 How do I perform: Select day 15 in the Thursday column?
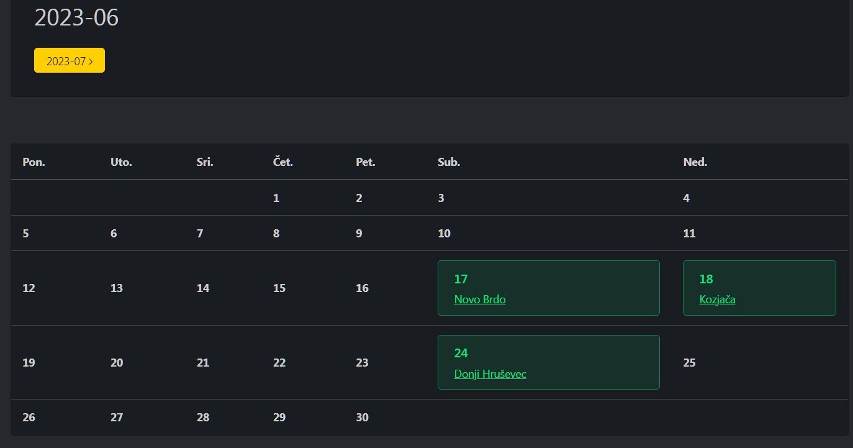279,288
